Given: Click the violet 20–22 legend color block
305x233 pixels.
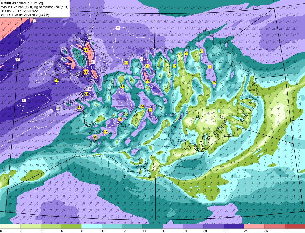Looking at the screenshot, I should (x=213, y=226).
